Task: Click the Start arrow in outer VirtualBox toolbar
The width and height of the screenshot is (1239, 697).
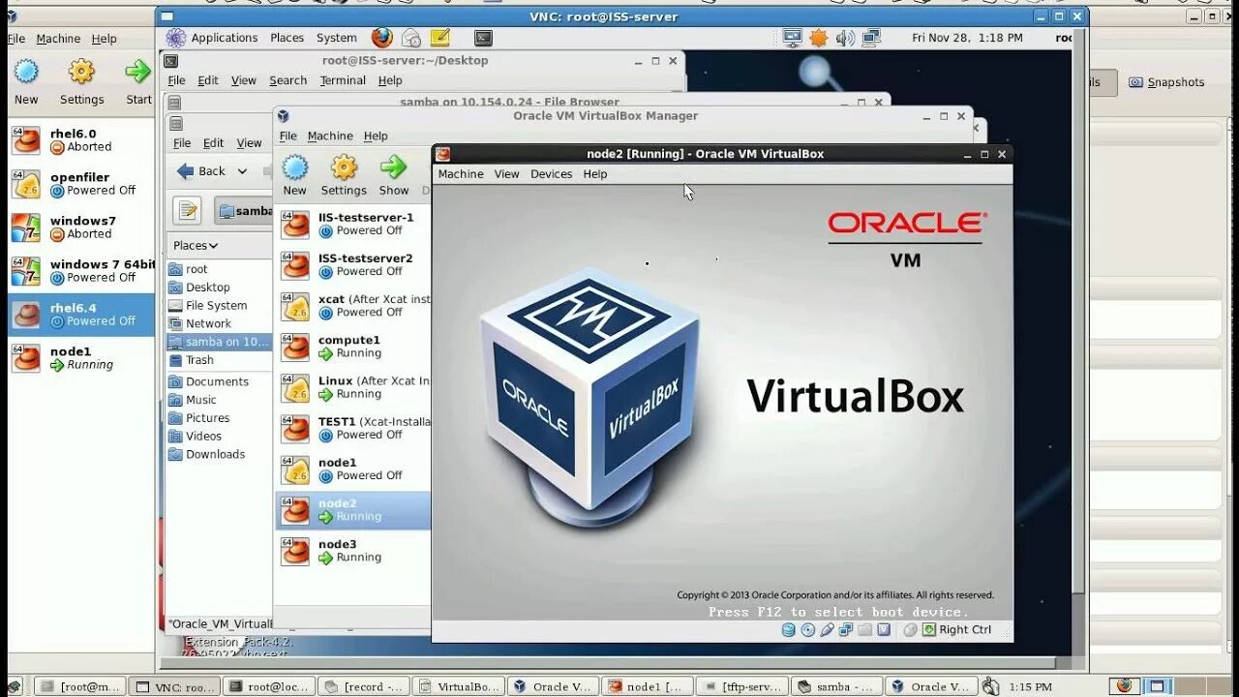Action: pyautogui.click(x=138, y=72)
